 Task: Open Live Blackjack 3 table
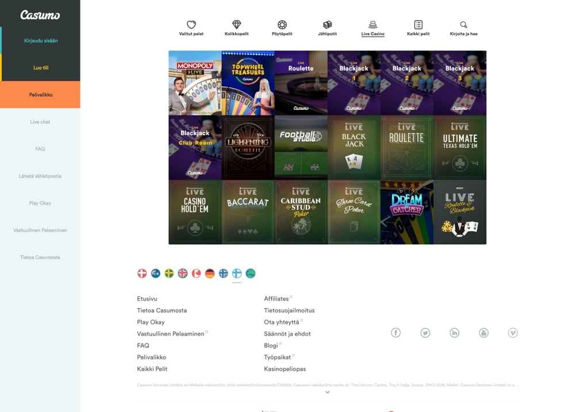click(x=460, y=83)
